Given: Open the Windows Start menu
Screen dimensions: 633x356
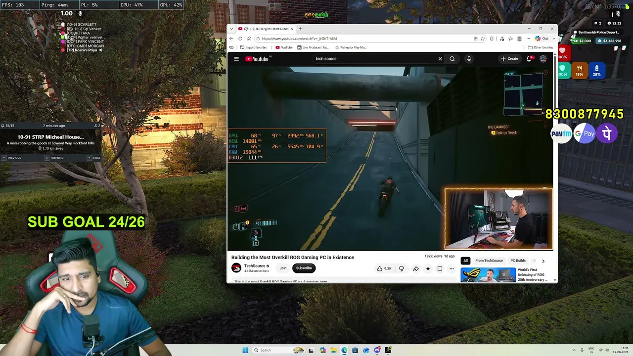Looking at the screenshot, I should [245, 350].
